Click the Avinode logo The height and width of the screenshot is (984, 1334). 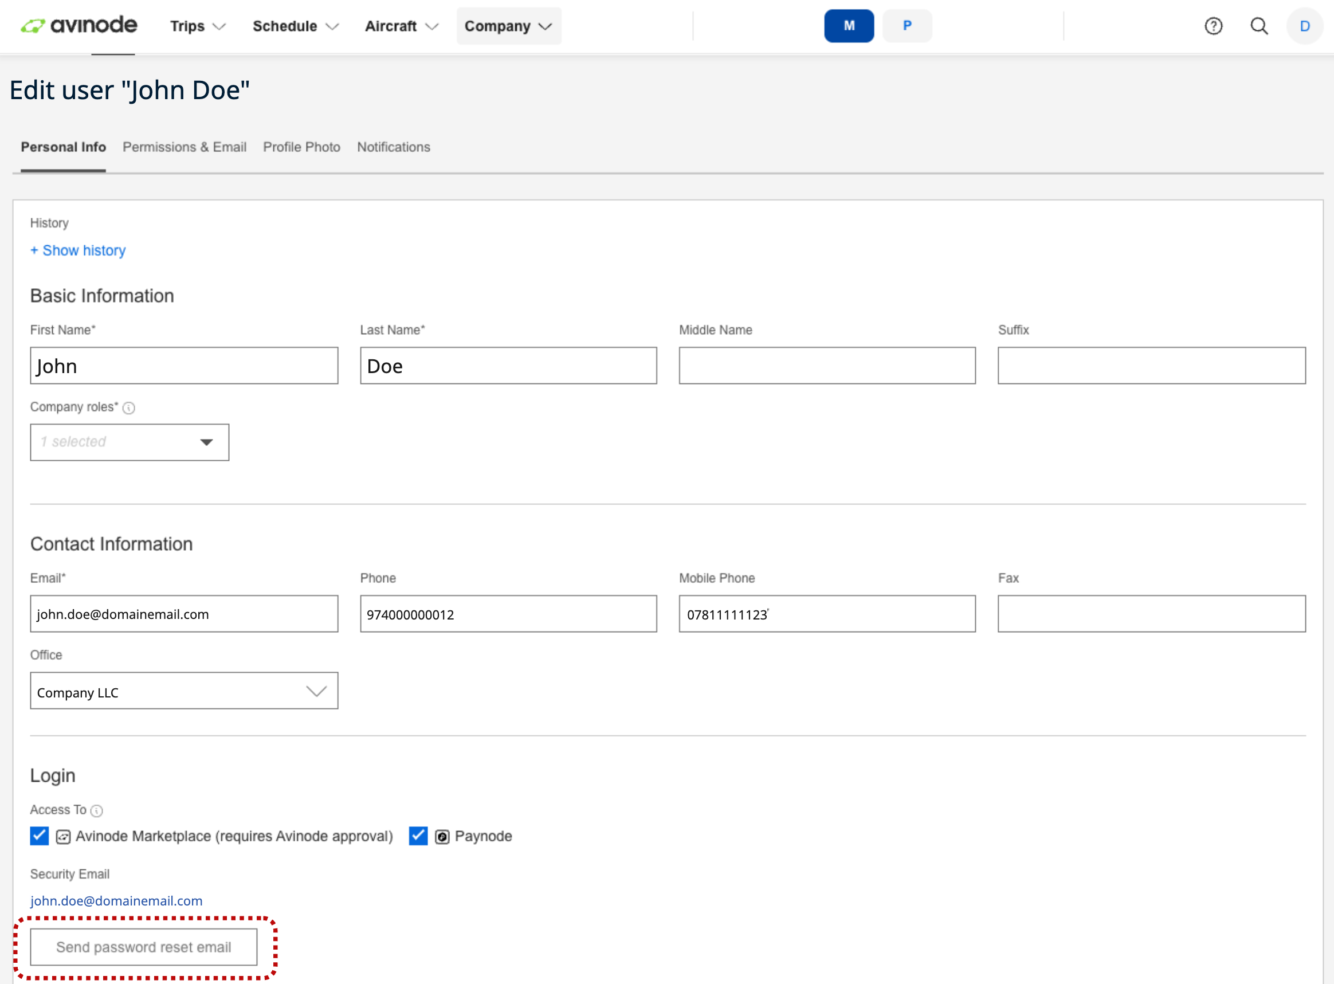coord(79,26)
